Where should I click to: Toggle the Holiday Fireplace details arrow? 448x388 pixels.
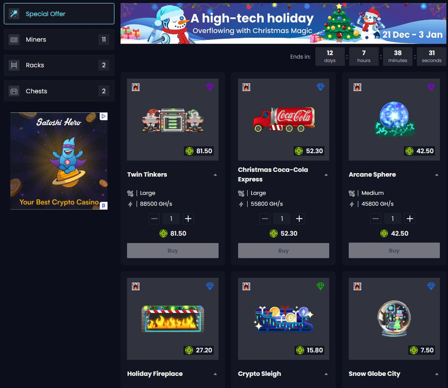tap(215, 374)
